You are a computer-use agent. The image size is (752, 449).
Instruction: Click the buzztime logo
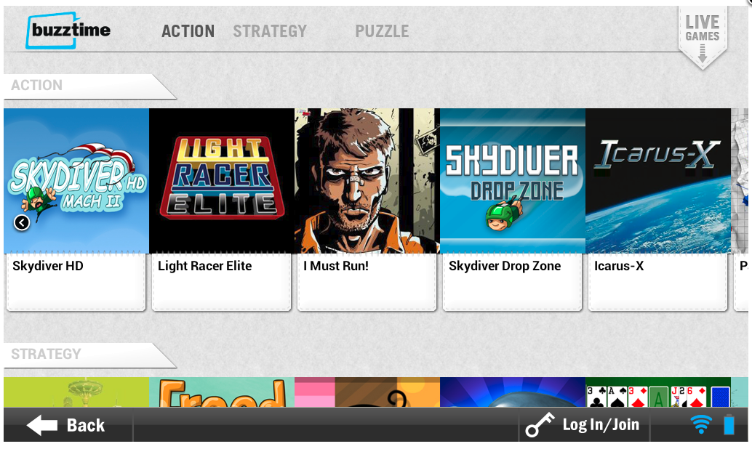pos(68,31)
